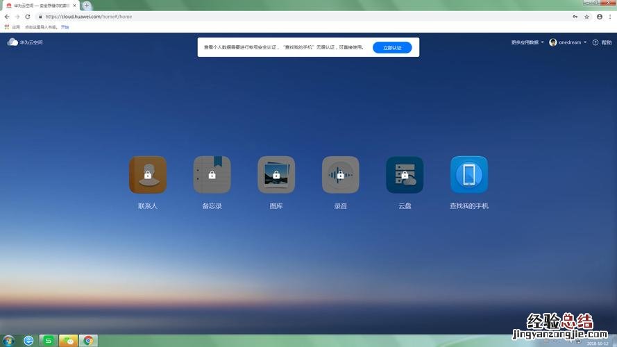This screenshot has width=617, height=347.
Task: Click the 帮助 help question mark icon
Action: (595, 42)
